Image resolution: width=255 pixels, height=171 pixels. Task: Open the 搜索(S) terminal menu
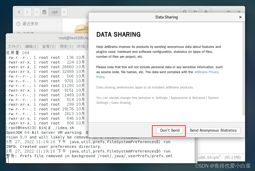coord(66,47)
